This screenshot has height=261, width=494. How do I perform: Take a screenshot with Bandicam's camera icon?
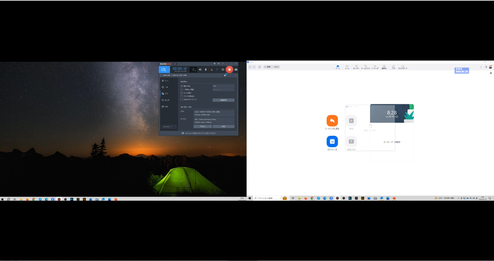click(x=236, y=69)
